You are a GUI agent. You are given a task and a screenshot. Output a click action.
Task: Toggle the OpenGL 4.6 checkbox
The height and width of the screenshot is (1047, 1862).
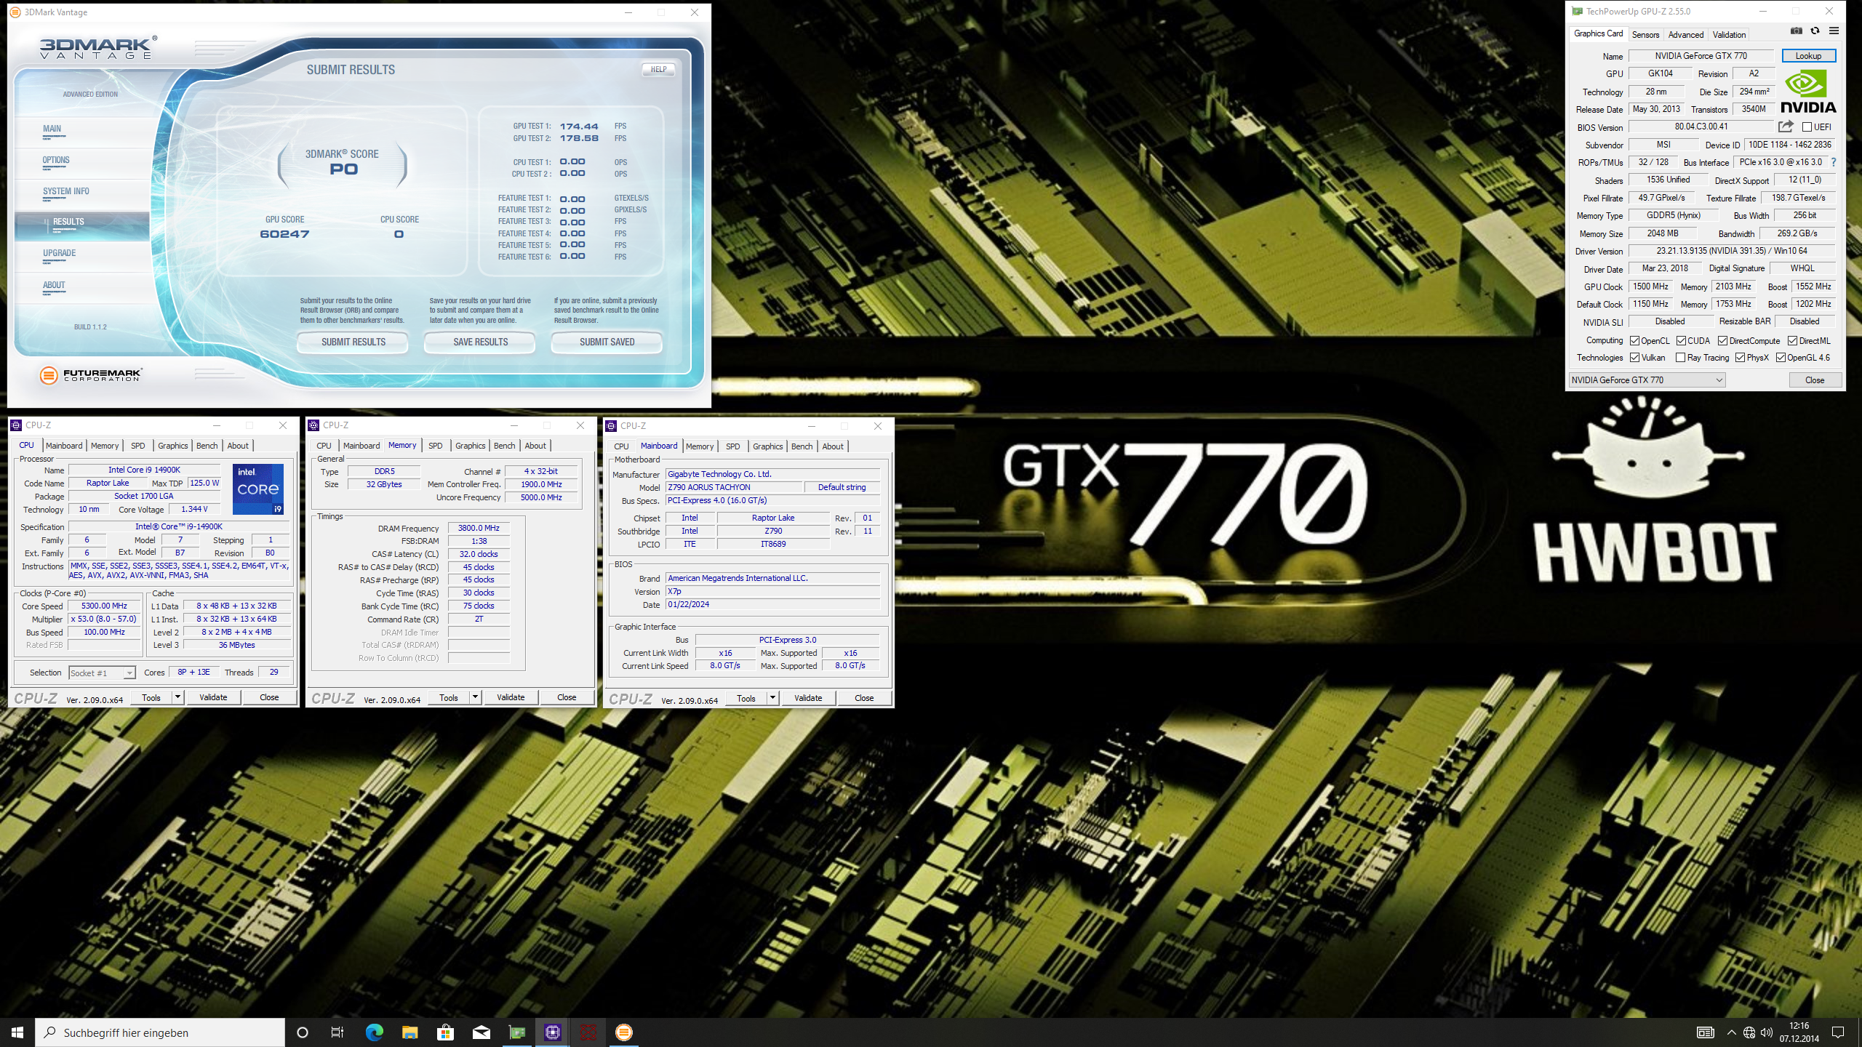pyautogui.click(x=1781, y=358)
